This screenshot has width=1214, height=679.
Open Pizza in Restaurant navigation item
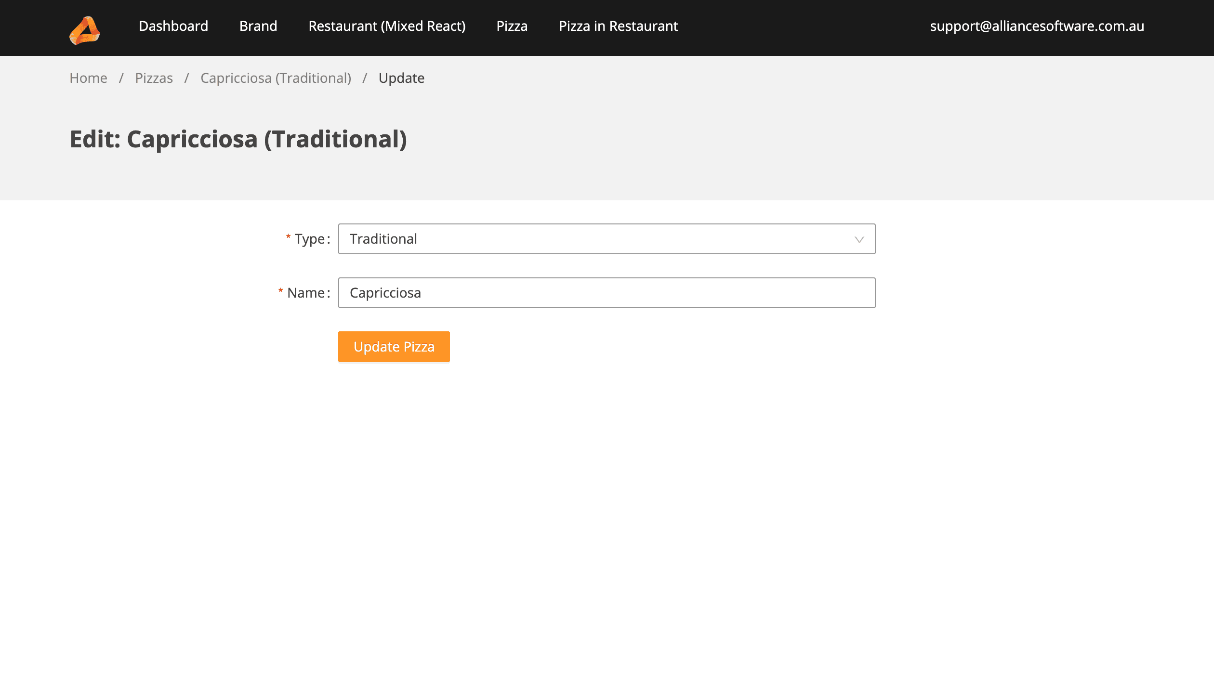click(618, 26)
